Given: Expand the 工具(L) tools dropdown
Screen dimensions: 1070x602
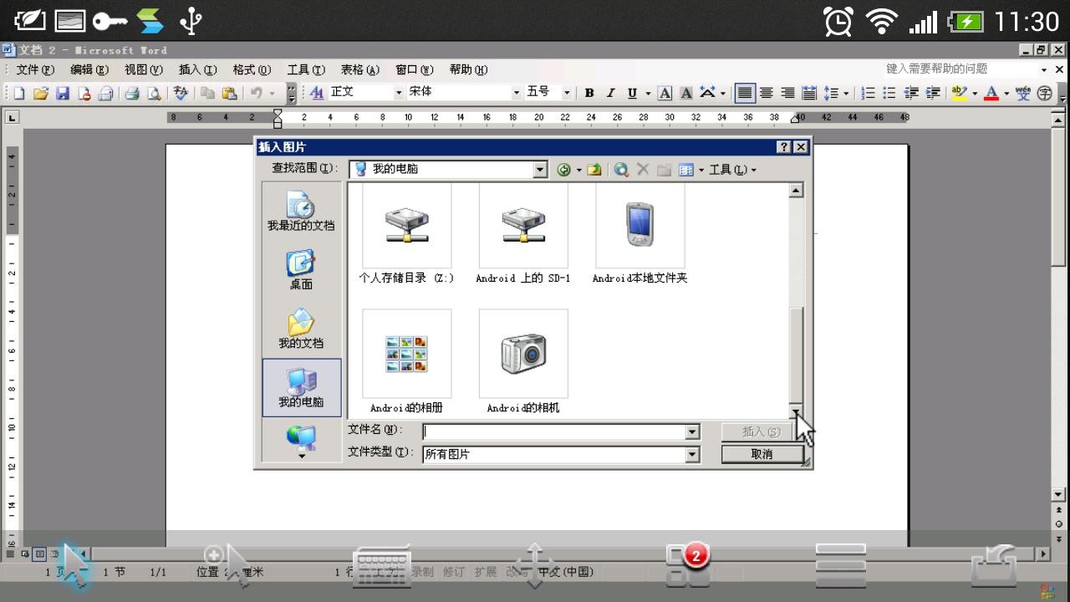Looking at the screenshot, I should [x=732, y=170].
